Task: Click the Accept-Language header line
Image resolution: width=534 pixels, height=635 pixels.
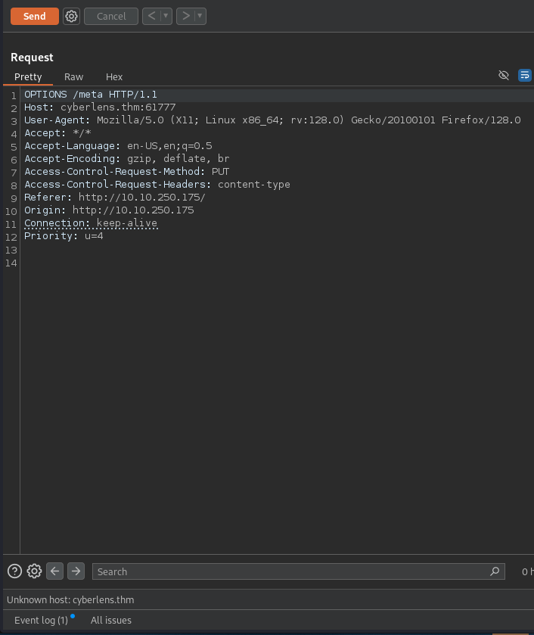Action: (x=118, y=146)
